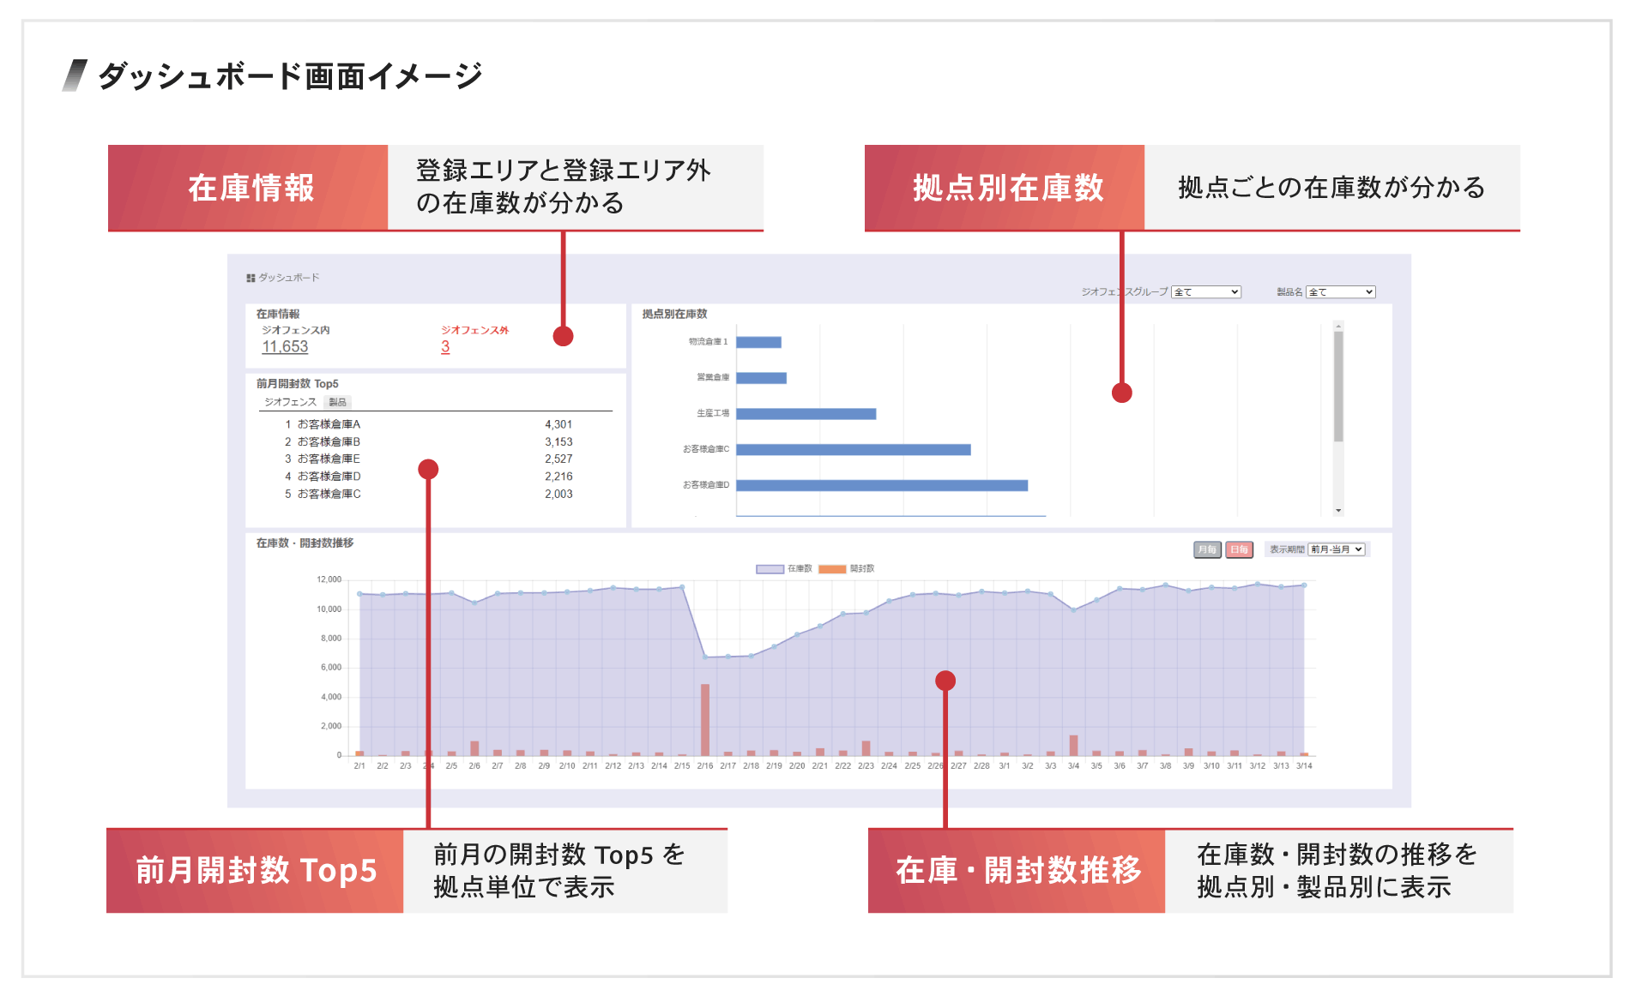Click scroll-up arrow of location chart
The image size is (1630, 996).
pos(1338,326)
